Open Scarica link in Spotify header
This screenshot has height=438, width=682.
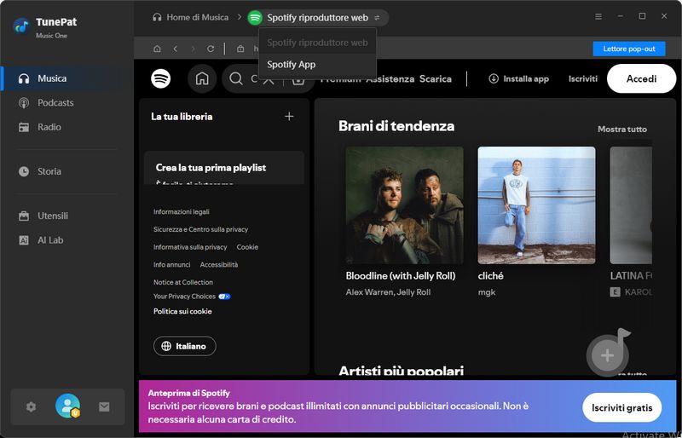click(436, 78)
